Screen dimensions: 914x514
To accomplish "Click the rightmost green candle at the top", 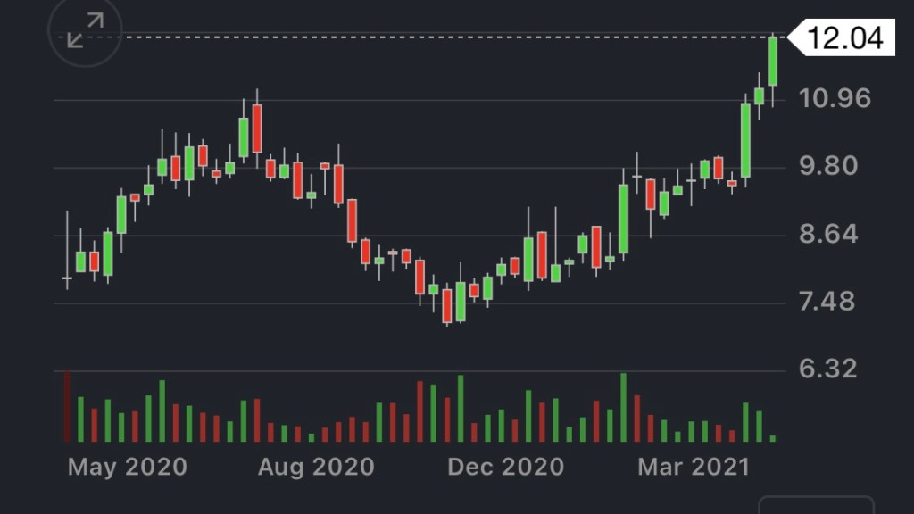I will (x=773, y=61).
